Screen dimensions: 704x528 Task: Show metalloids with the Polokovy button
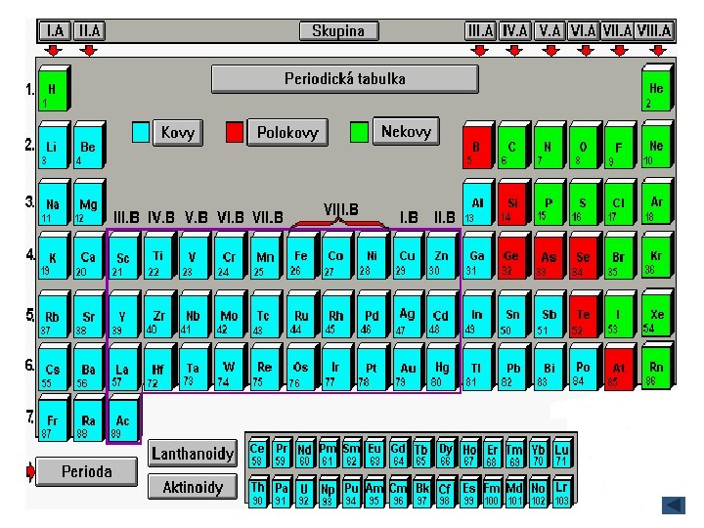[x=287, y=132]
